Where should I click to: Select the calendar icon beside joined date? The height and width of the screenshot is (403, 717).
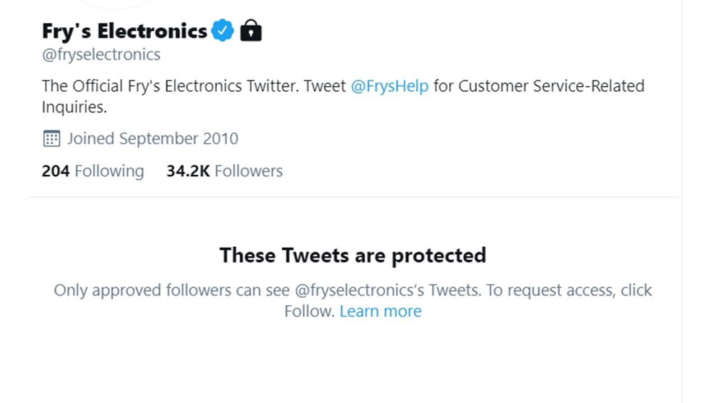52,138
